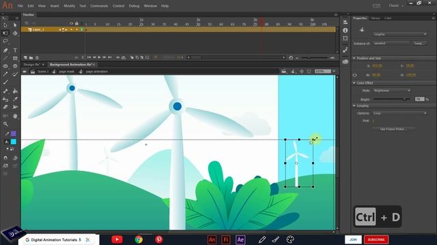Image resolution: width=437 pixels, height=245 pixels.
Task: Select the Hand tool
Action: point(15,116)
